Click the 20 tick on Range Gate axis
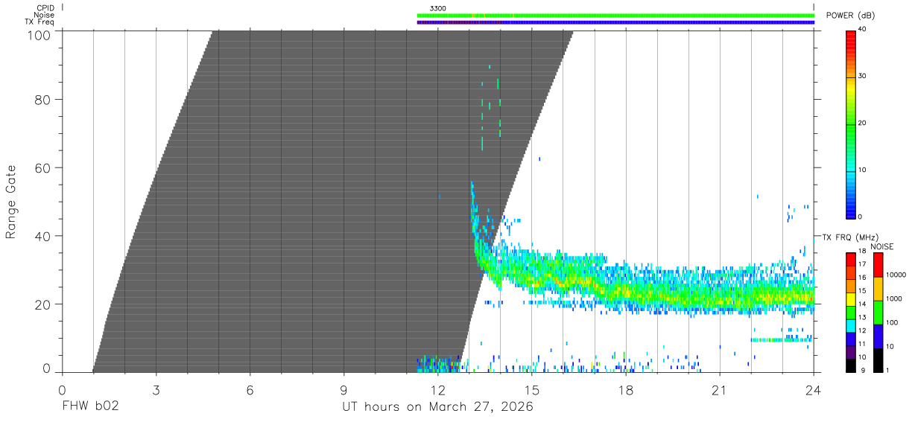 (42, 304)
